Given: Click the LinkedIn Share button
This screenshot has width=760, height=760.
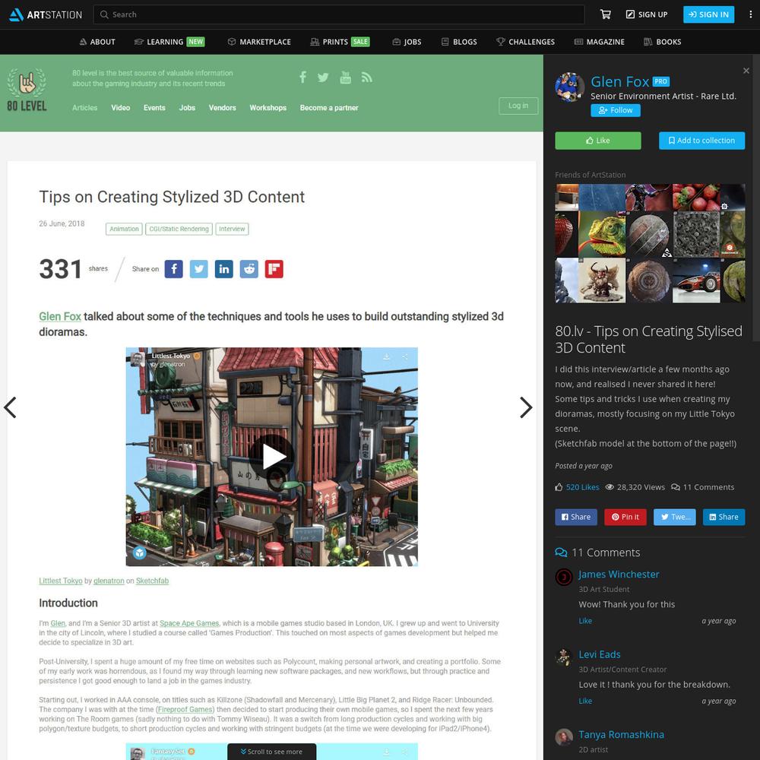Looking at the screenshot, I should click(724, 517).
